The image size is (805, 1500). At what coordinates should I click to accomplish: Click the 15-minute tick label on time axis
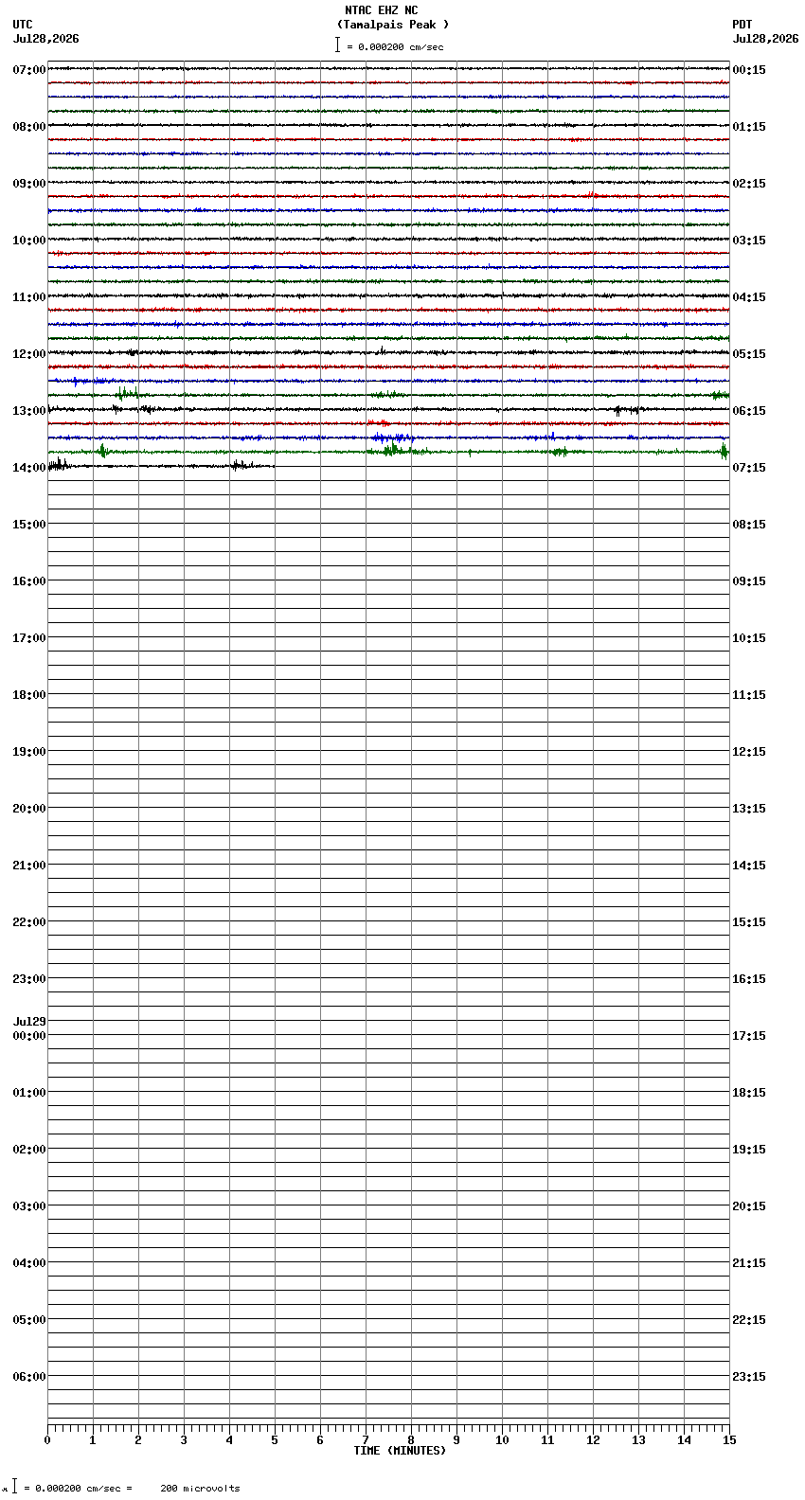[x=728, y=1440]
